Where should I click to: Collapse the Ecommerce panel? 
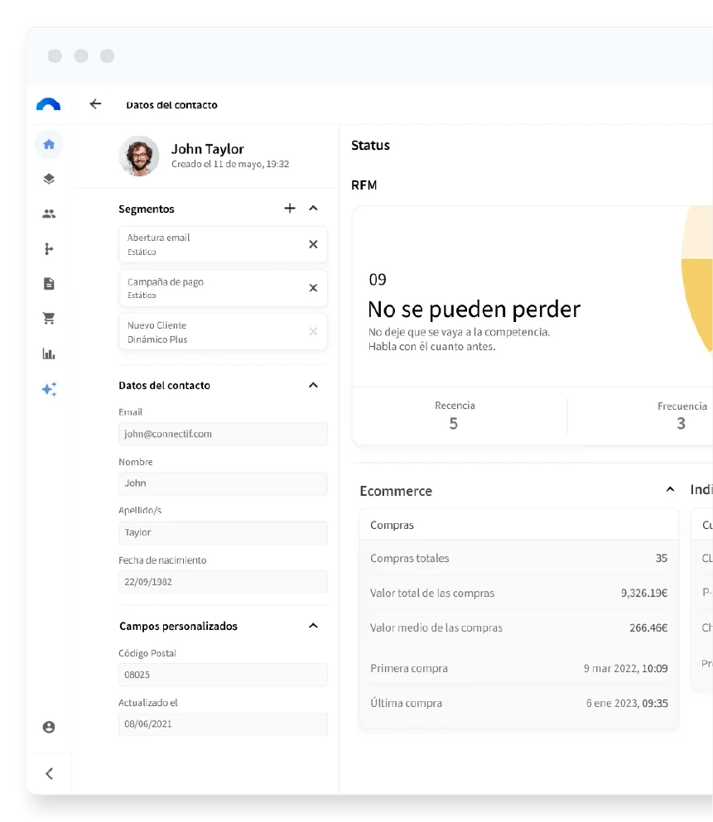pos(670,489)
